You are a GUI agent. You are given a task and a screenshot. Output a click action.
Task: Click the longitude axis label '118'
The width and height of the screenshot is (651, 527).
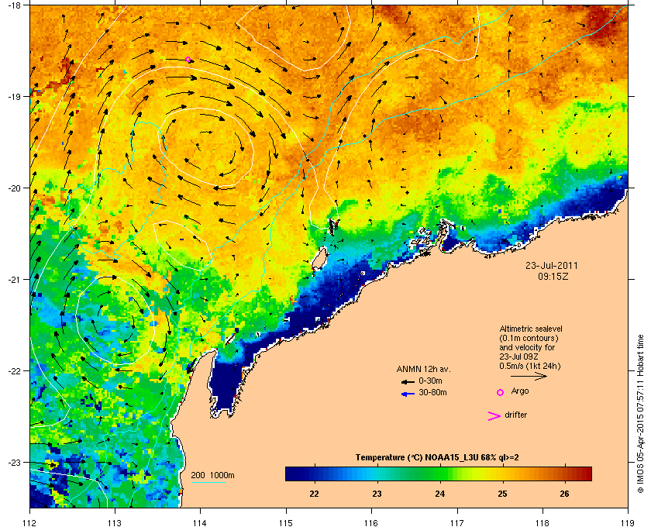click(542, 522)
